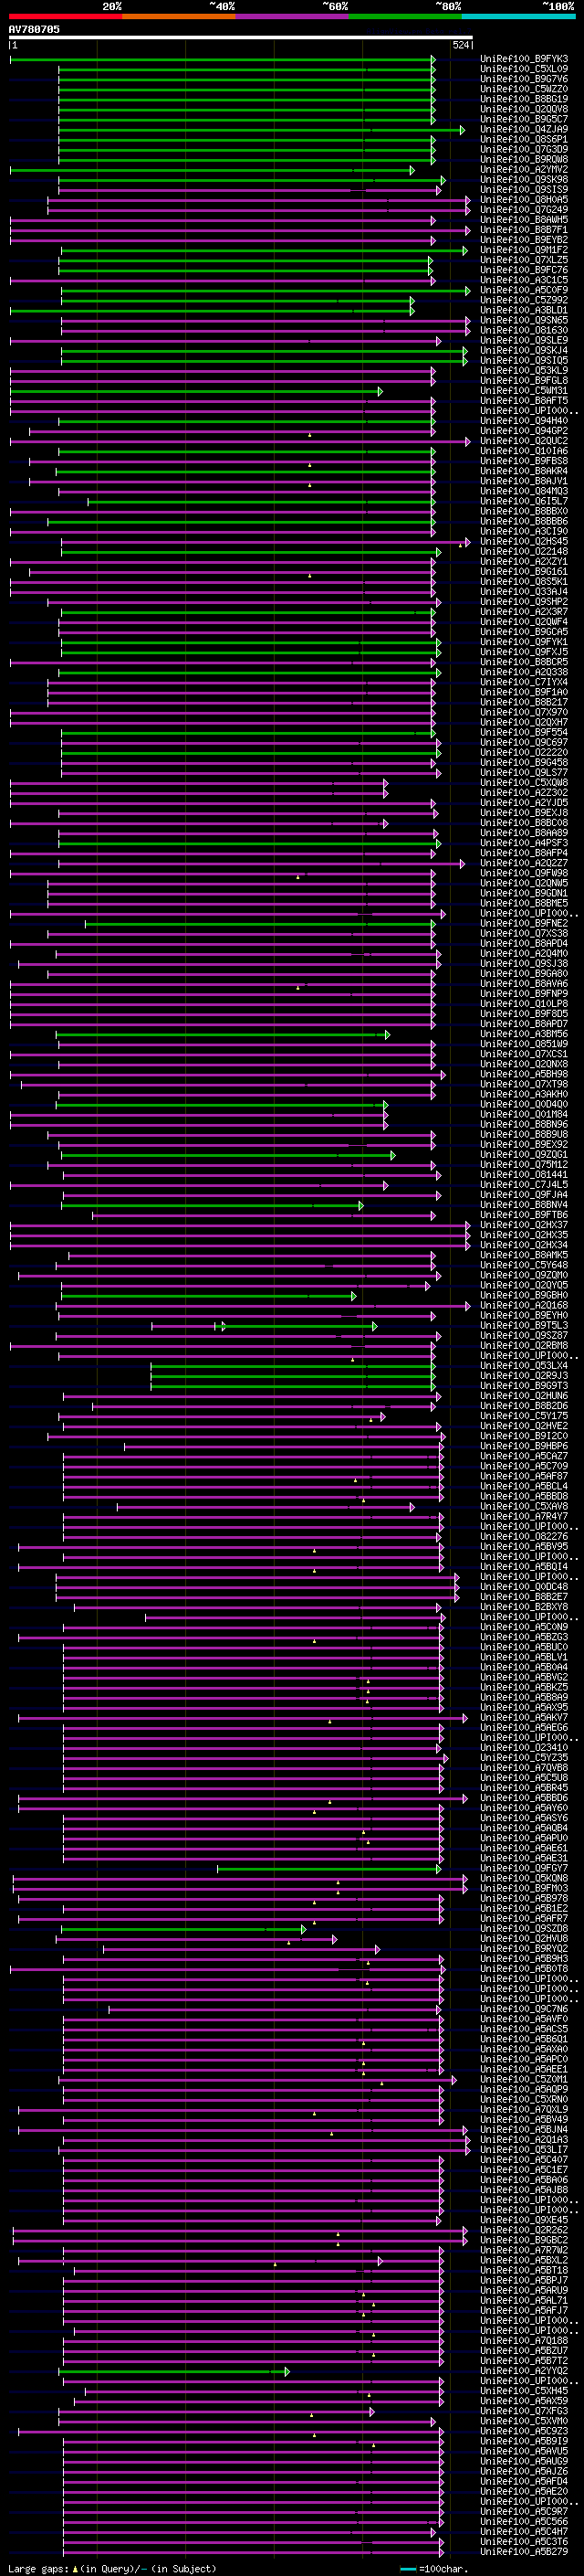
Task: Click the green ~80% identity legend segment
Action: [x=405, y=16]
